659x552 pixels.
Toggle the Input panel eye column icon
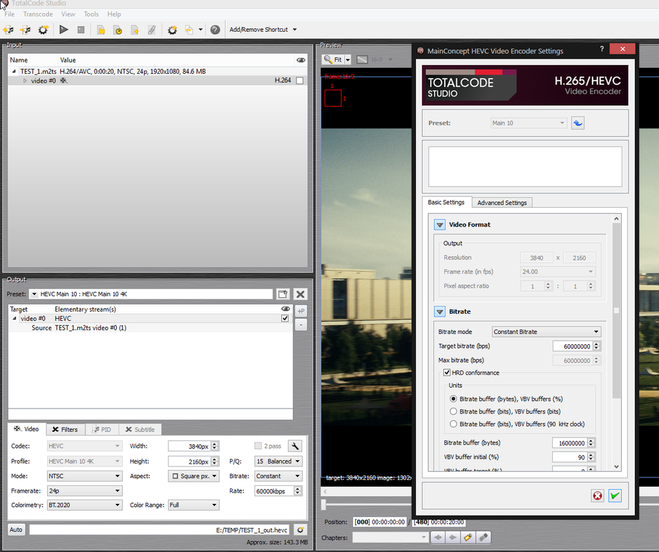(301, 60)
